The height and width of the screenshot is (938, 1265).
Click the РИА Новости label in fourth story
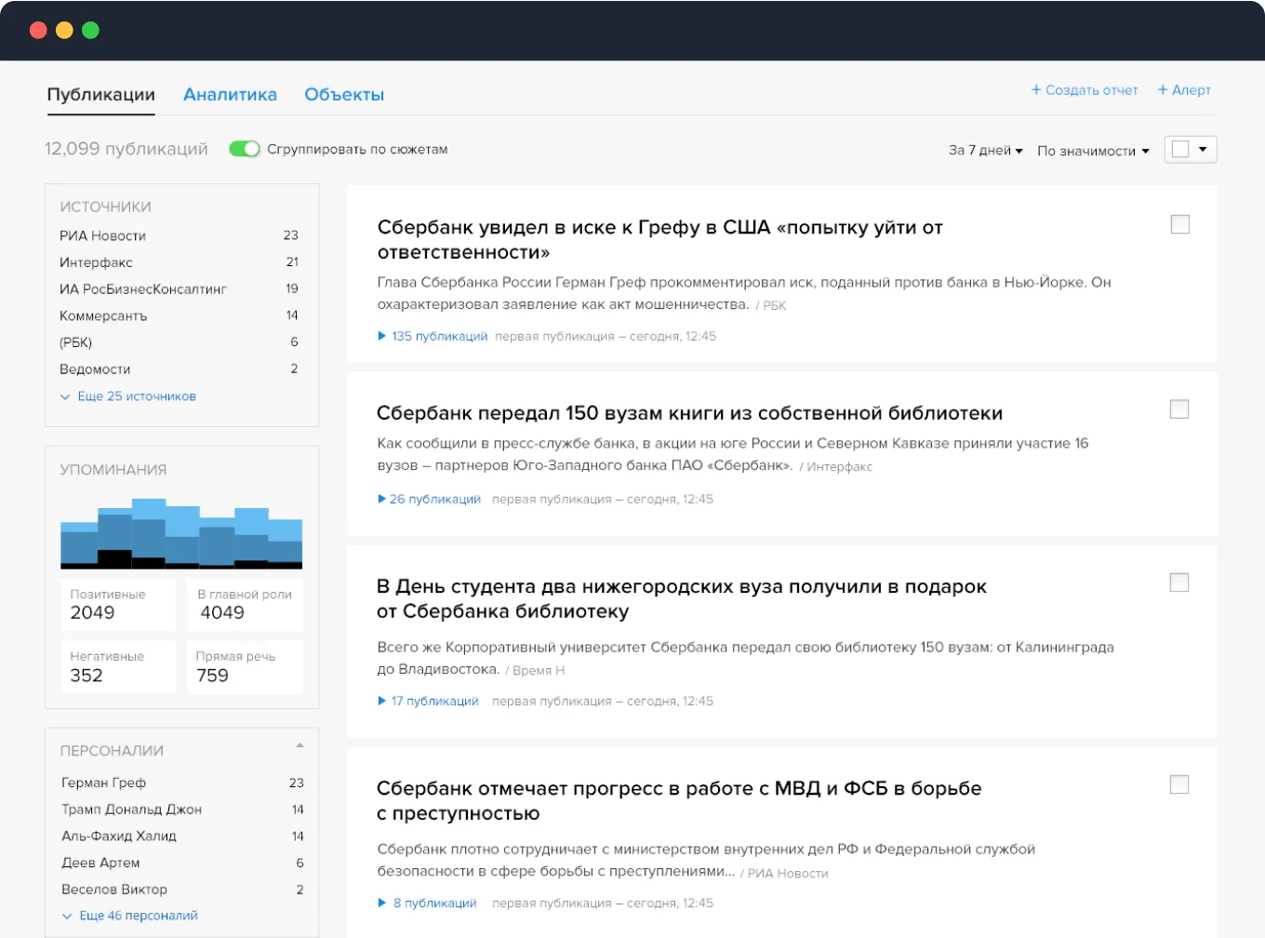788,873
